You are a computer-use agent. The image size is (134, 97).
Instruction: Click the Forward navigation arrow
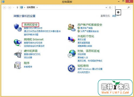[9, 8]
